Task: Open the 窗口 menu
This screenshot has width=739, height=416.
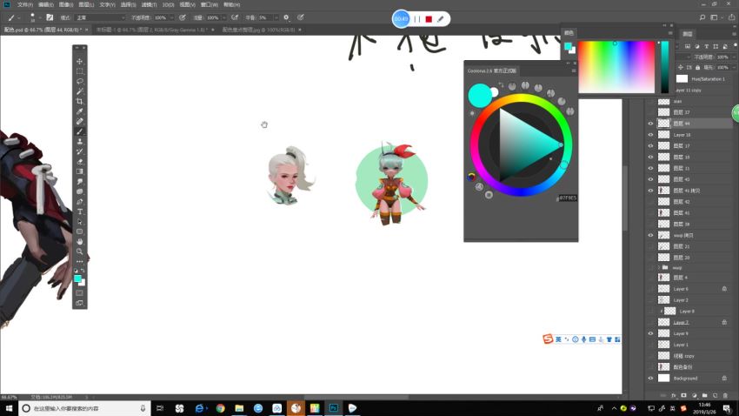Action: [x=210, y=4]
